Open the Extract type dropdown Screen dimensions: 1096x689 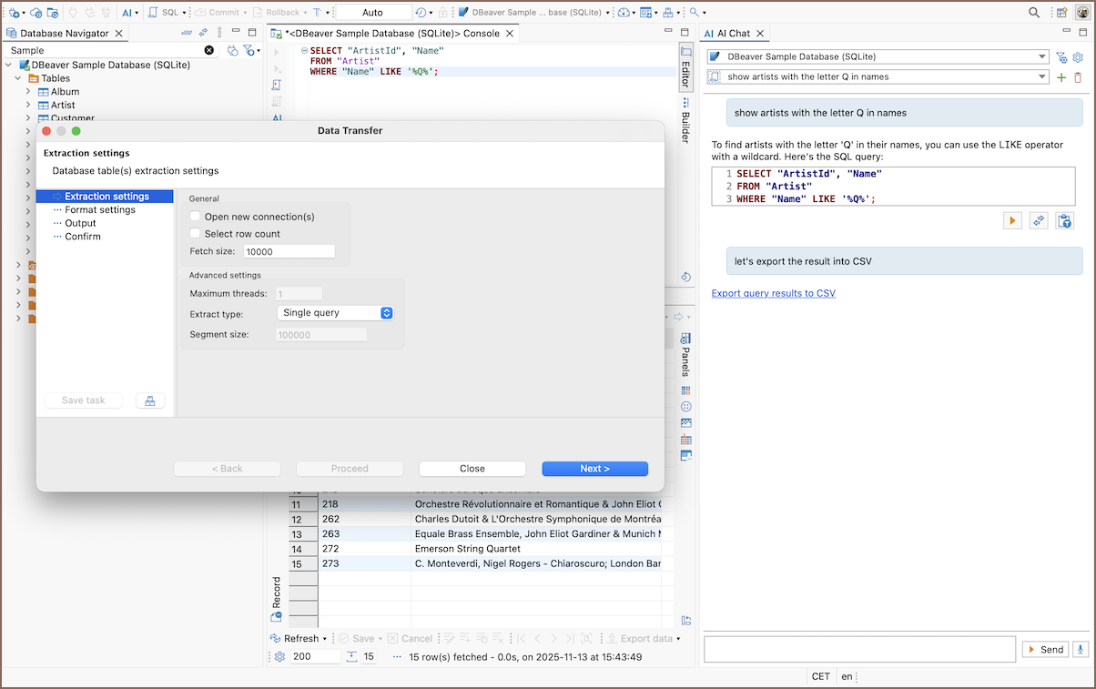[x=334, y=313]
